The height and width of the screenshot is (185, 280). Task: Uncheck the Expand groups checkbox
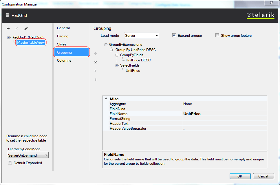pyautogui.click(x=174, y=35)
